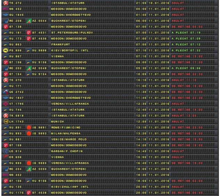The image size is (220, 196).
Task: Click flight number 9U 1175
Action: tap(17, 193)
